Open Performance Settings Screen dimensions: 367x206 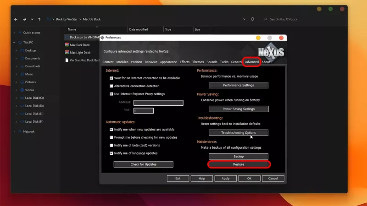239,85
